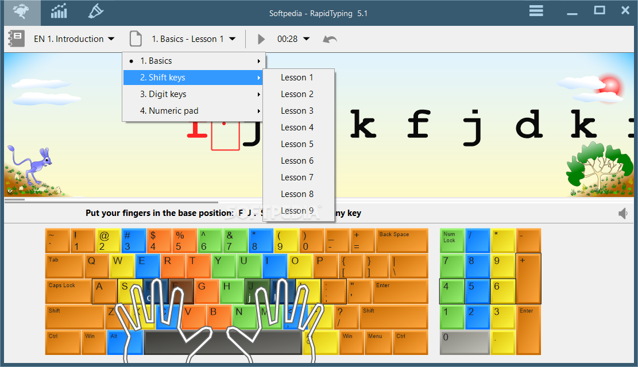Click the Back Space key on virtual keyboard

[x=402, y=241]
